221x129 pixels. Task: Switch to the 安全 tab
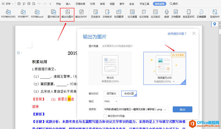[x=132, y=4]
